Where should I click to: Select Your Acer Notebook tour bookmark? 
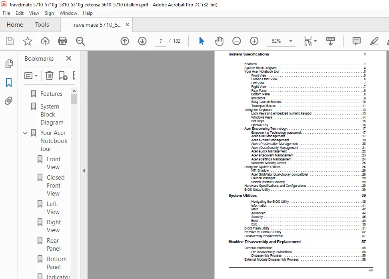54,141
